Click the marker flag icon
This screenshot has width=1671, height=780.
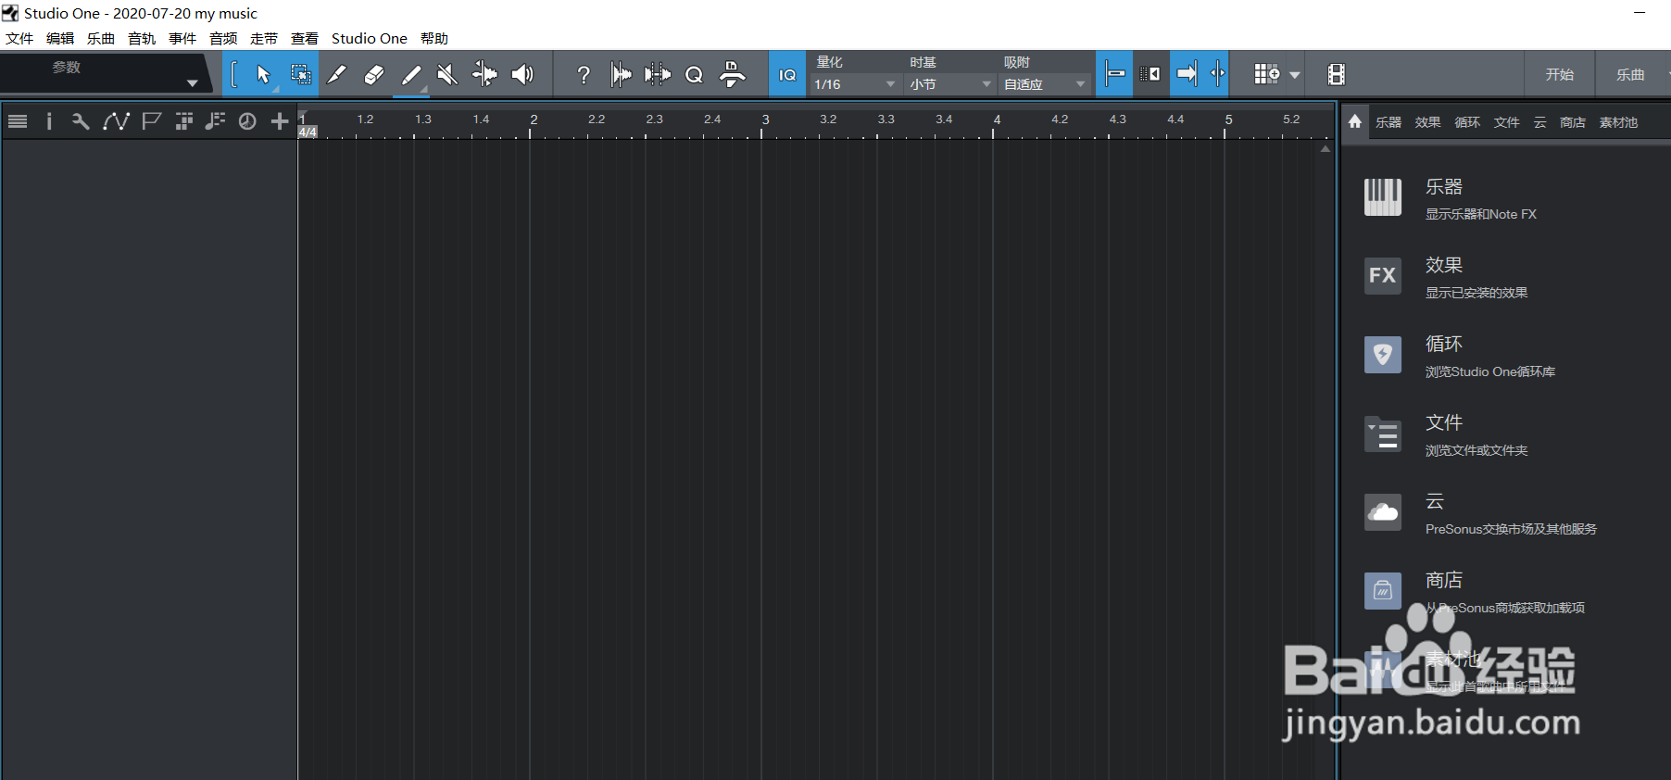pyautogui.click(x=151, y=121)
